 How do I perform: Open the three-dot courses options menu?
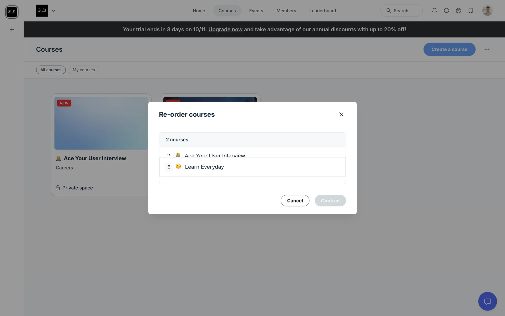[x=487, y=49]
